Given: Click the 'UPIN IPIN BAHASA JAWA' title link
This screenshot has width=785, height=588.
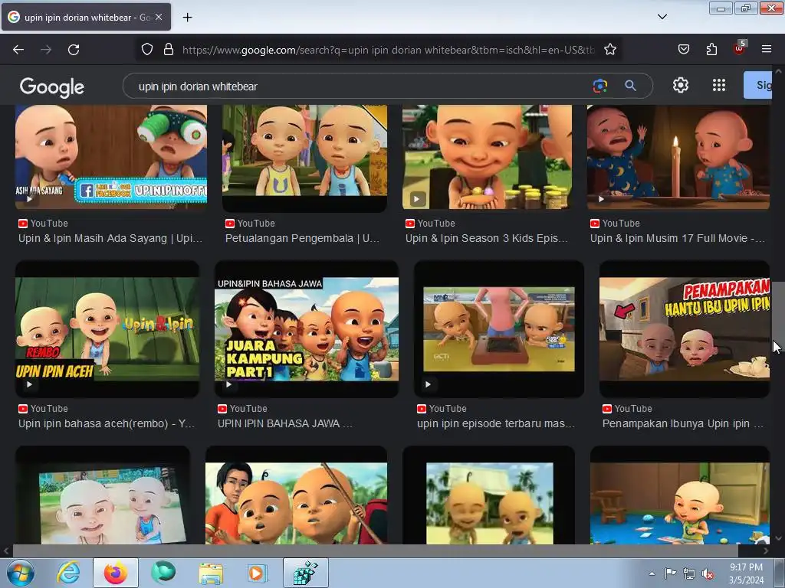Looking at the screenshot, I should point(285,423).
